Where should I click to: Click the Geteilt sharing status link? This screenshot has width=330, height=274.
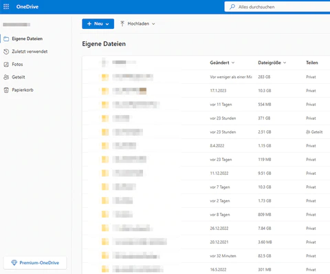pos(314,132)
